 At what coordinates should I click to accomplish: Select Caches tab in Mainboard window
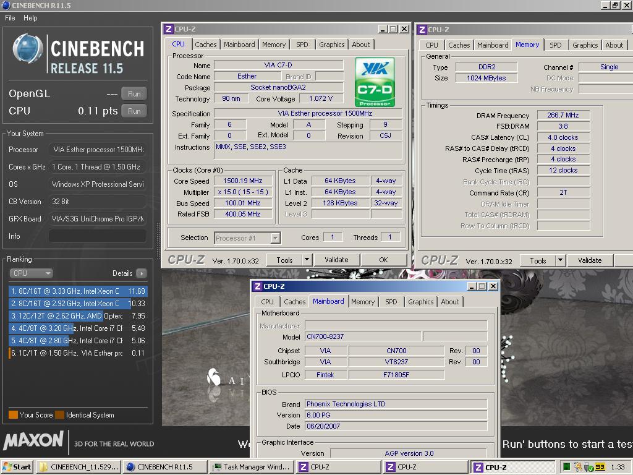coord(295,302)
